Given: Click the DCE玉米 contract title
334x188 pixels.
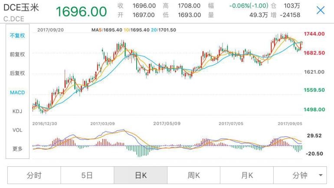Looking at the screenshot, I should click(x=21, y=8).
